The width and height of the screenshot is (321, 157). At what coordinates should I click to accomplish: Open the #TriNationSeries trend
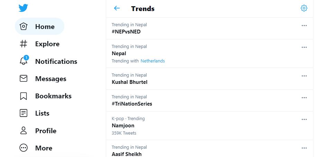pyautogui.click(x=132, y=104)
